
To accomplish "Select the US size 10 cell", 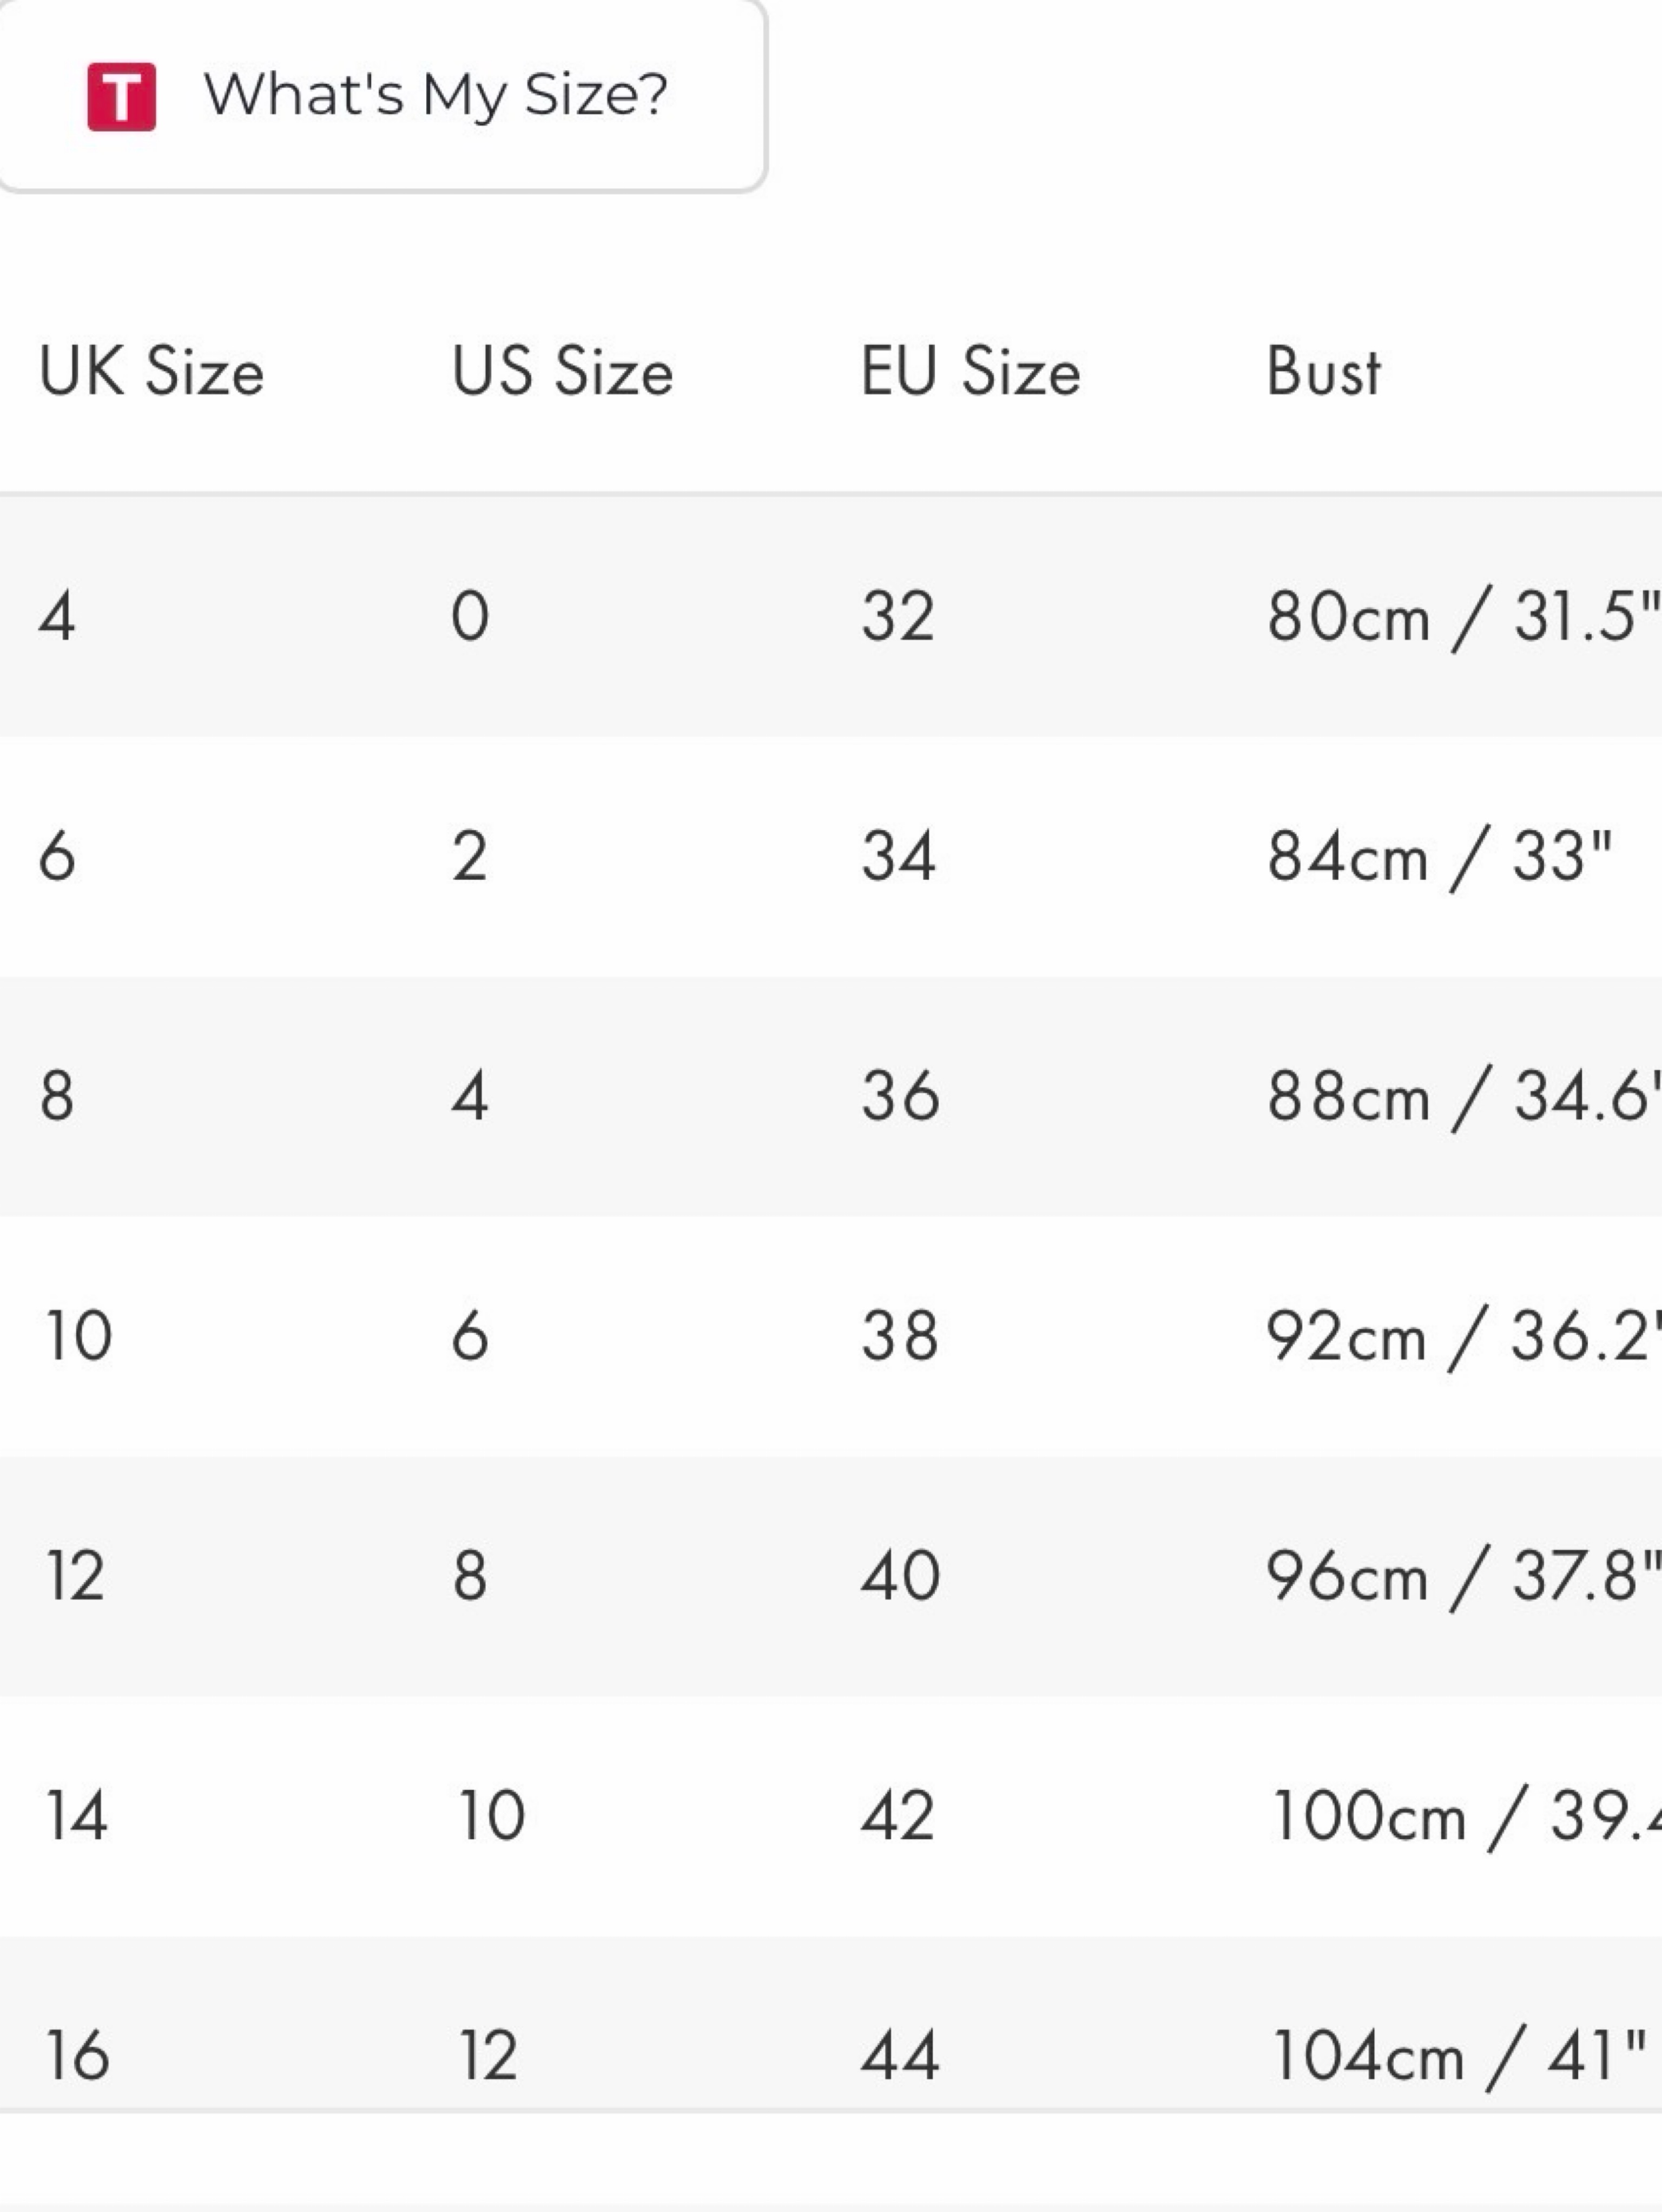I will pyautogui.click(x=491, y=1816).
